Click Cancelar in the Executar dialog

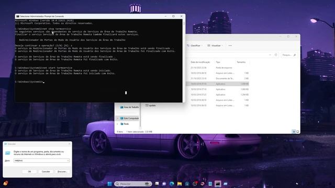(x=46, y=172)
